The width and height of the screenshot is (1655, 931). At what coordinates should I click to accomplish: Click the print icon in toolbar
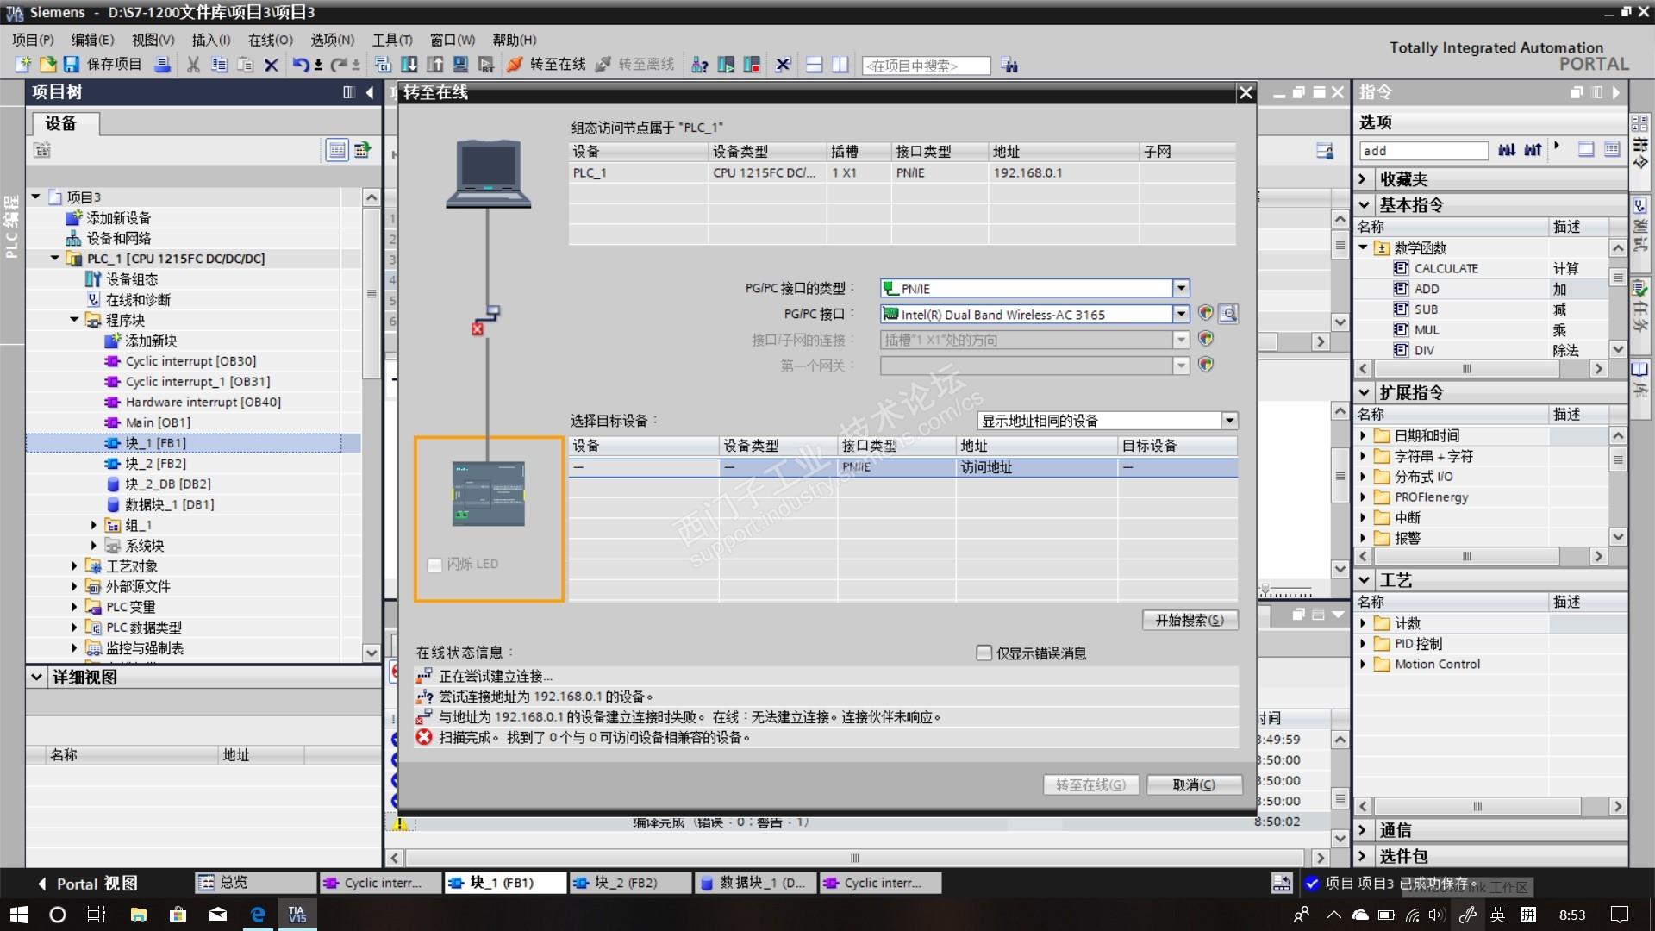point(162,65)
